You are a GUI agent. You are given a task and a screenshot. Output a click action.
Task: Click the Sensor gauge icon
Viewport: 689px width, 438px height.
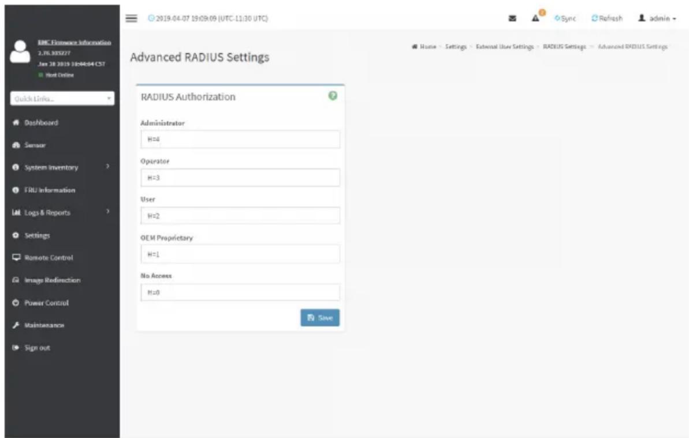click(16, 145)
